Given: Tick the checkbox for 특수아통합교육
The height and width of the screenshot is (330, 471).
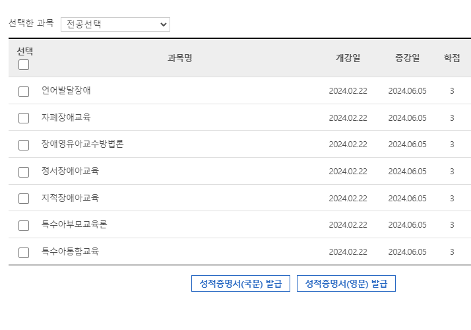Looking at the screenshot, I should (x=24, y=252).
